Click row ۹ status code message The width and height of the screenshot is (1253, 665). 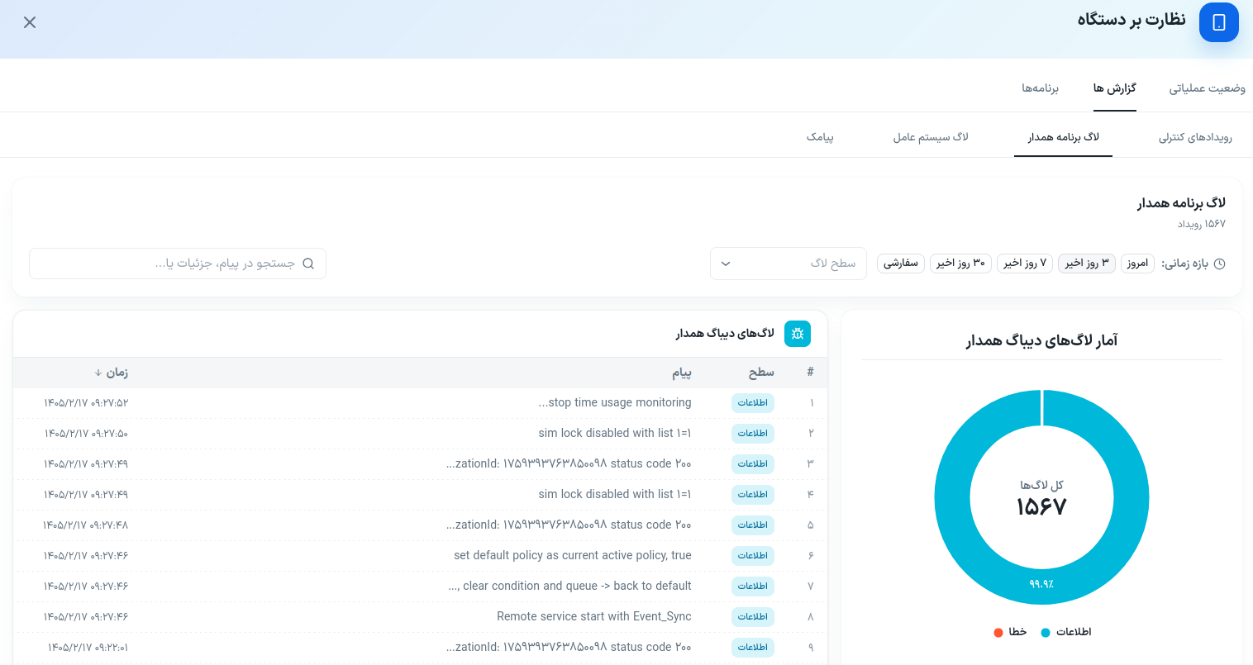(x=569, y=648)
